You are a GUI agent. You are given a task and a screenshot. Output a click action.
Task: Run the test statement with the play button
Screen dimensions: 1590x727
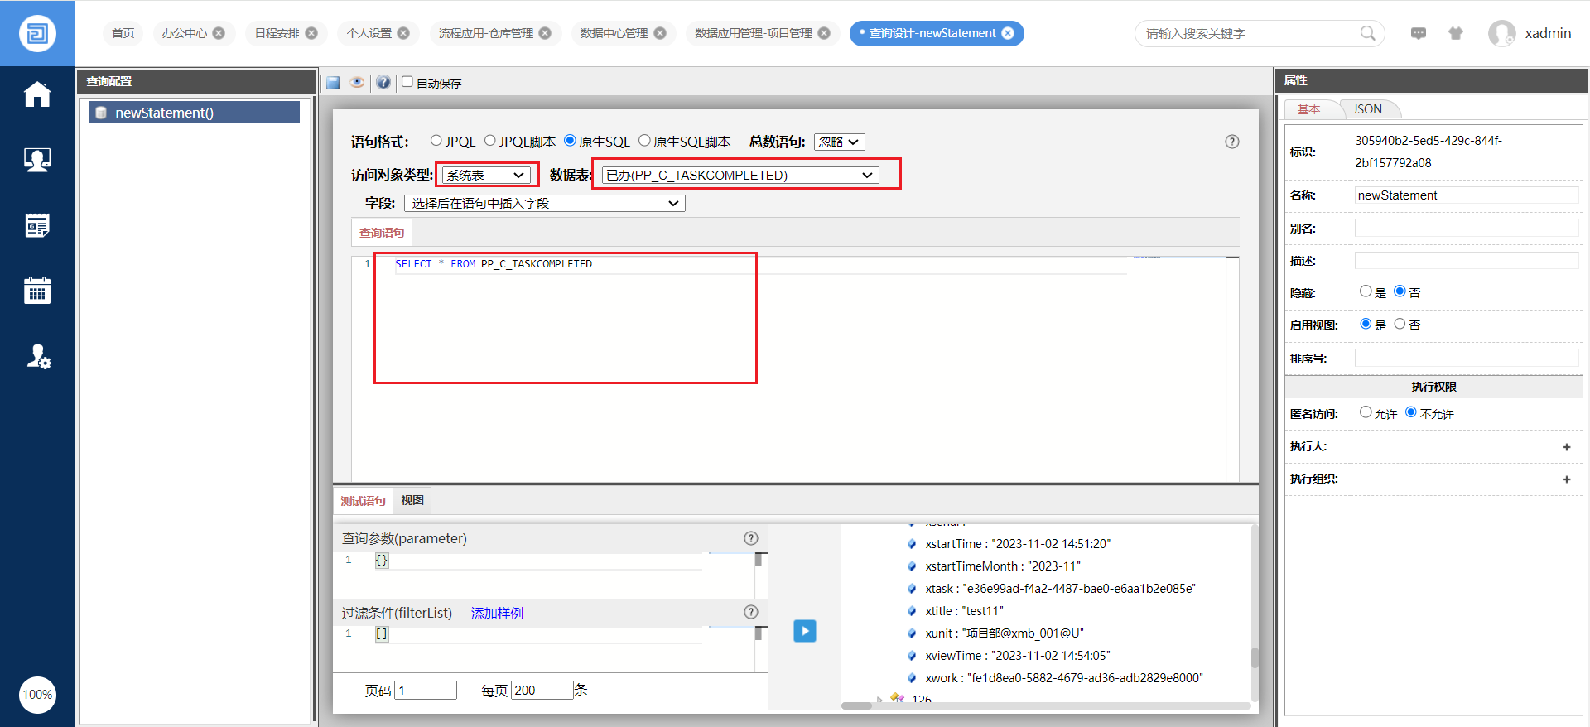804,631
